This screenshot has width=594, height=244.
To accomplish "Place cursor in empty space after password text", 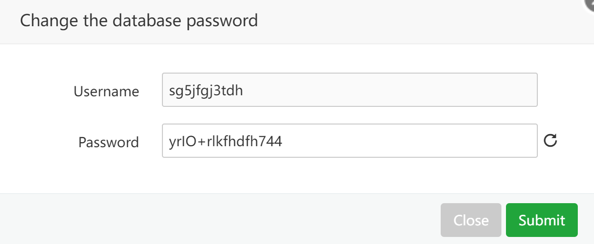I will 415,141.
